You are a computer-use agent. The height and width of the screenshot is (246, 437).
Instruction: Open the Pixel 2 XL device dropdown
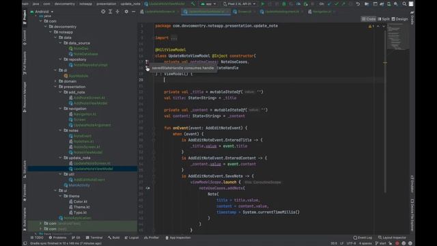(x=239, y=4)
